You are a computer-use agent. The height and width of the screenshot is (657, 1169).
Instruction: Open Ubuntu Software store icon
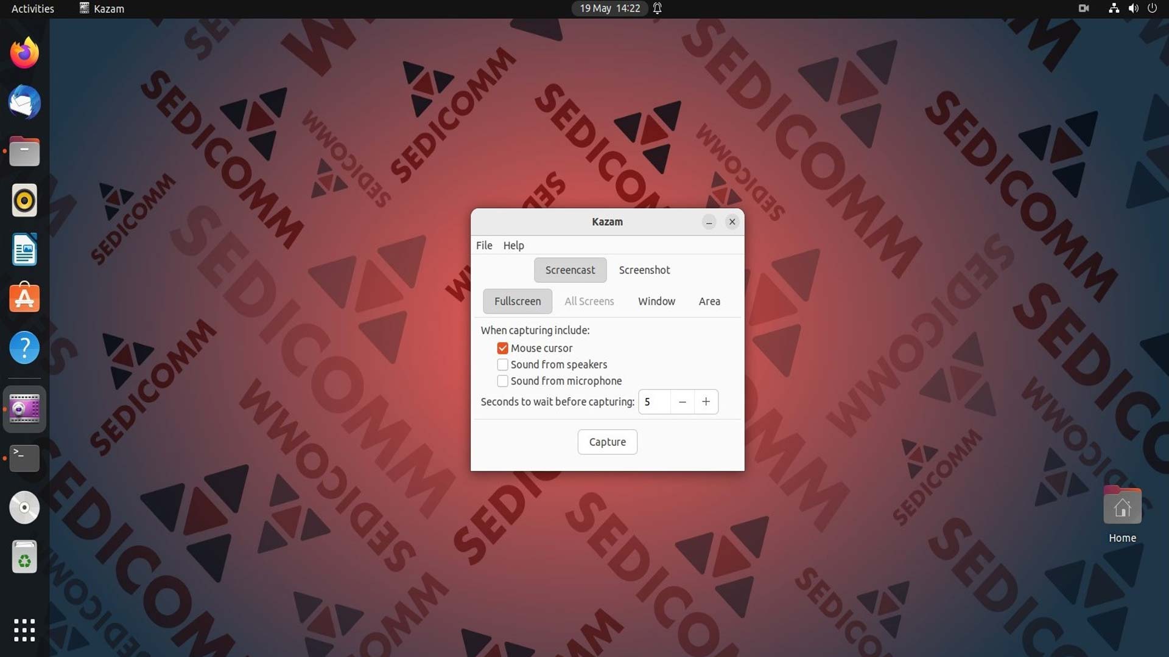click(x=24, y=298)
